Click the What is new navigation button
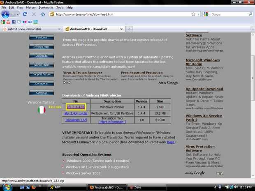The height and width of the screenshot is (191, 255). tap(42, 46)
